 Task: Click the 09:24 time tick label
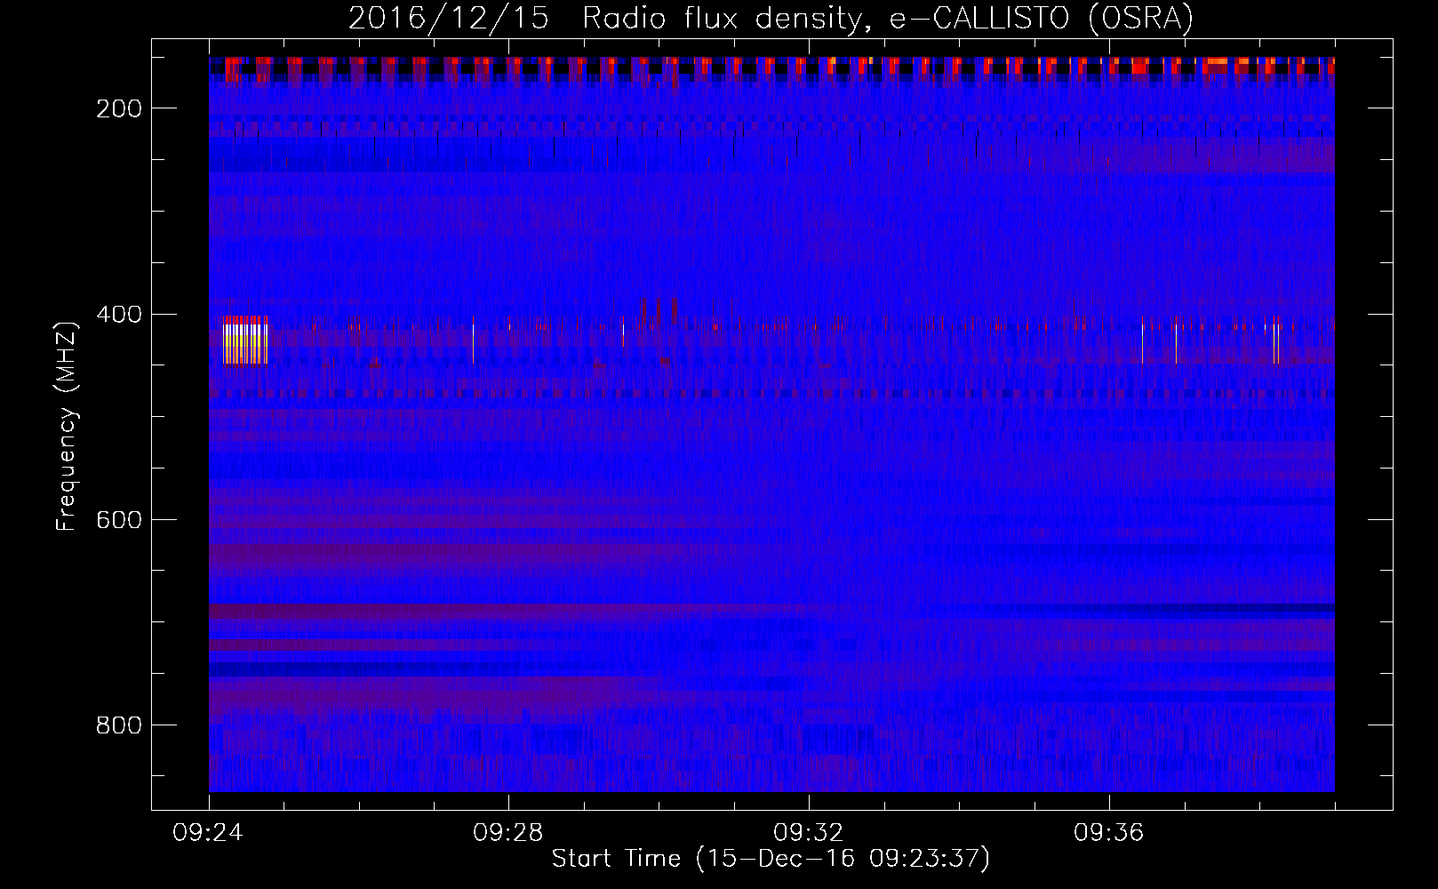[x=209, y=833]
